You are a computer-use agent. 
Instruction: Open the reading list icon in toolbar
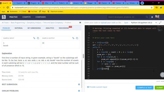pyautogui.click(x=157, y=7)
